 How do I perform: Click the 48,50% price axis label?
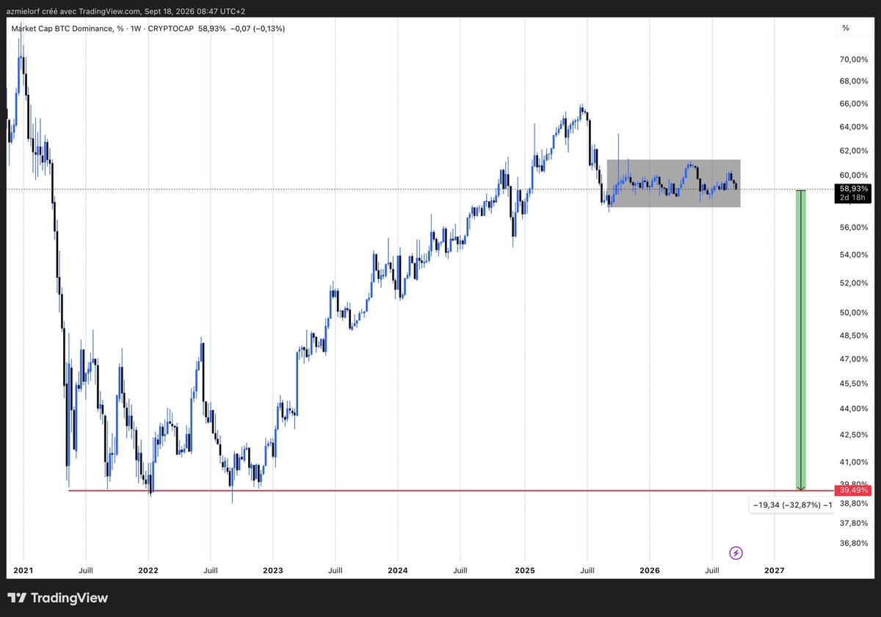tap(854, 336)
